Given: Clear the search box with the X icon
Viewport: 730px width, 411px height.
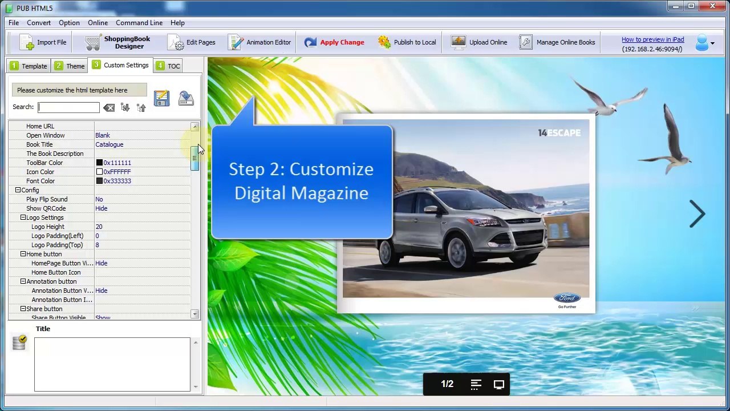Looking at the screenshot, I should click(109, 107).
